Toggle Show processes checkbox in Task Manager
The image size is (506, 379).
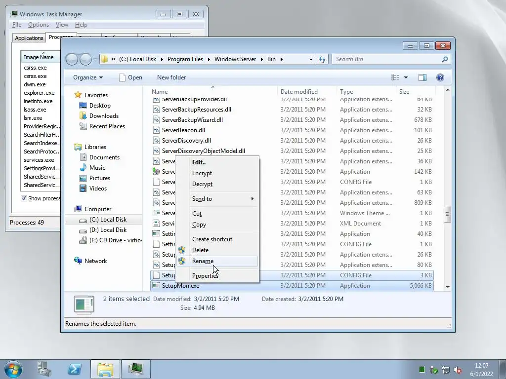click(24, 198)
